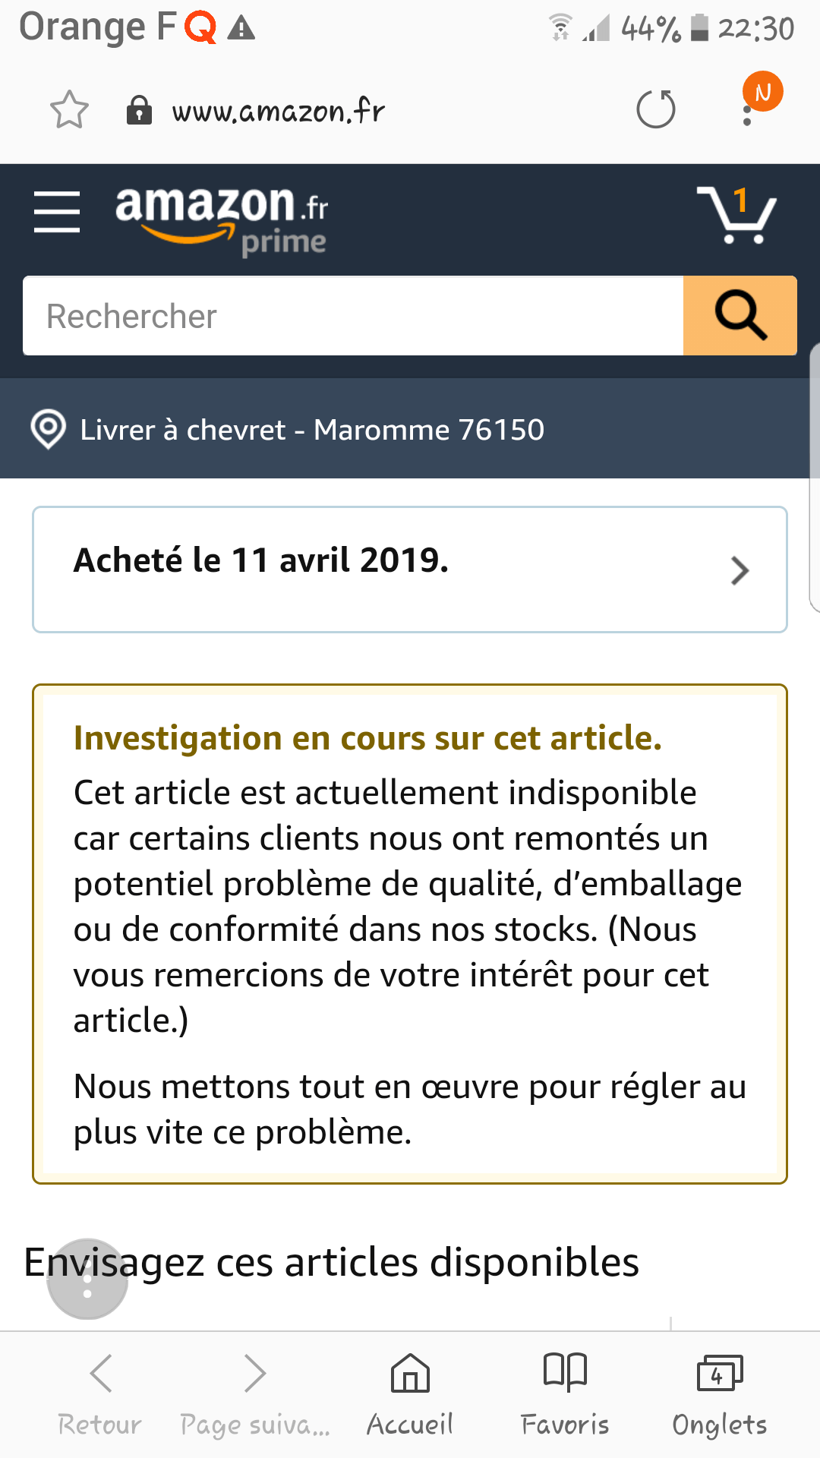Go back with Retour button
Image resolution: width=820 pixels, height=1458 pixels.
point(100,1394)
